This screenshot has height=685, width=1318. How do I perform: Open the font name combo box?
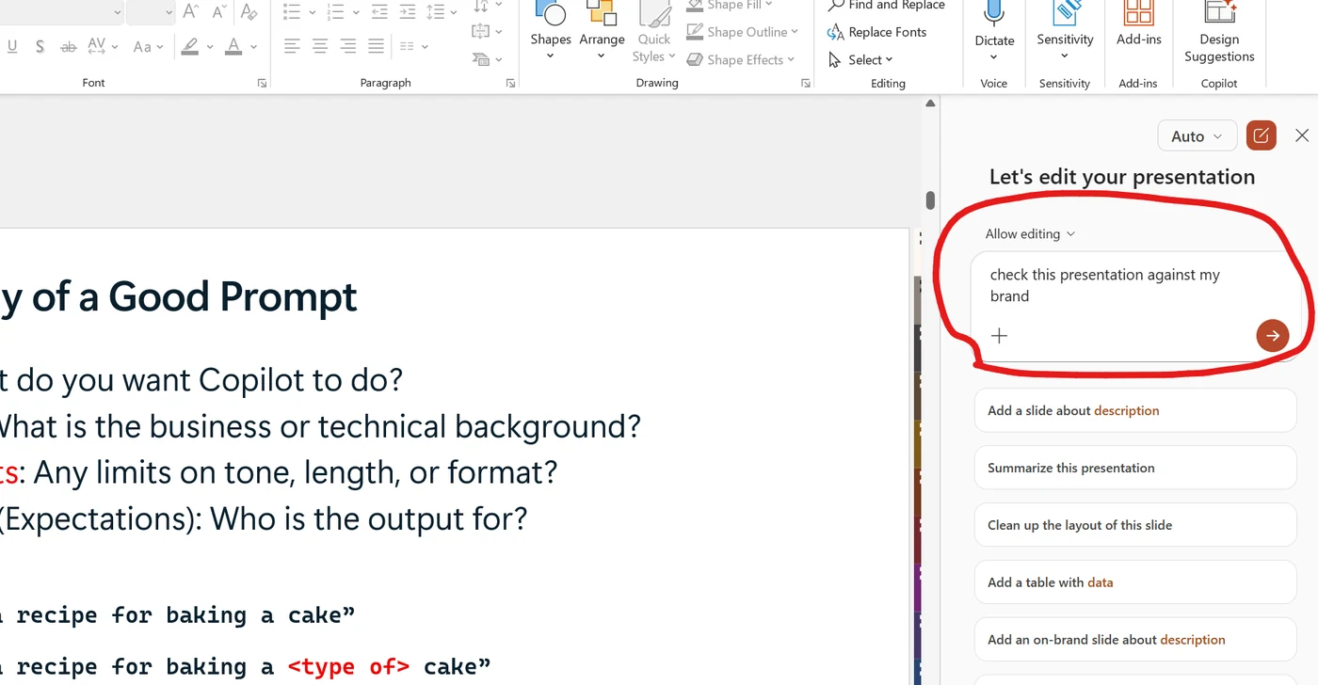[62, 12]
